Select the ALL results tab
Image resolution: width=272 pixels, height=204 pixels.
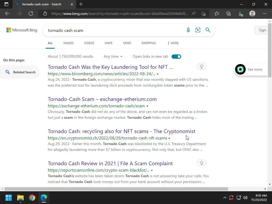(50, 43)
